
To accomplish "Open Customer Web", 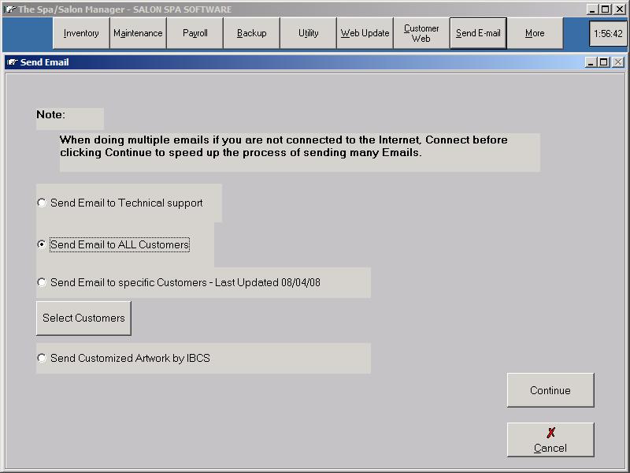I will pos(421,33).
